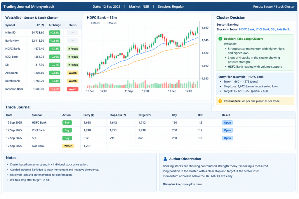Click the Focus: Sector / Stock Cluster text
The image size is (299, 199).
click(x=274, y=7)
